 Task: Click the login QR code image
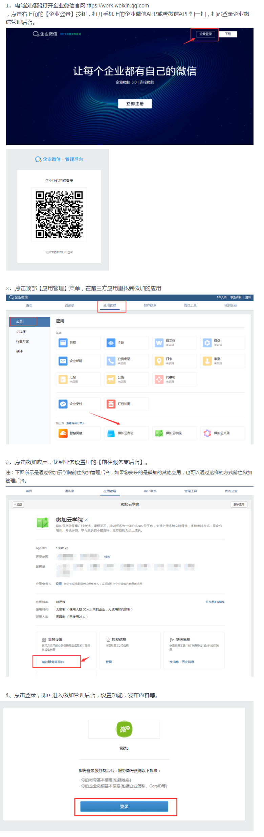click(59, 215)
